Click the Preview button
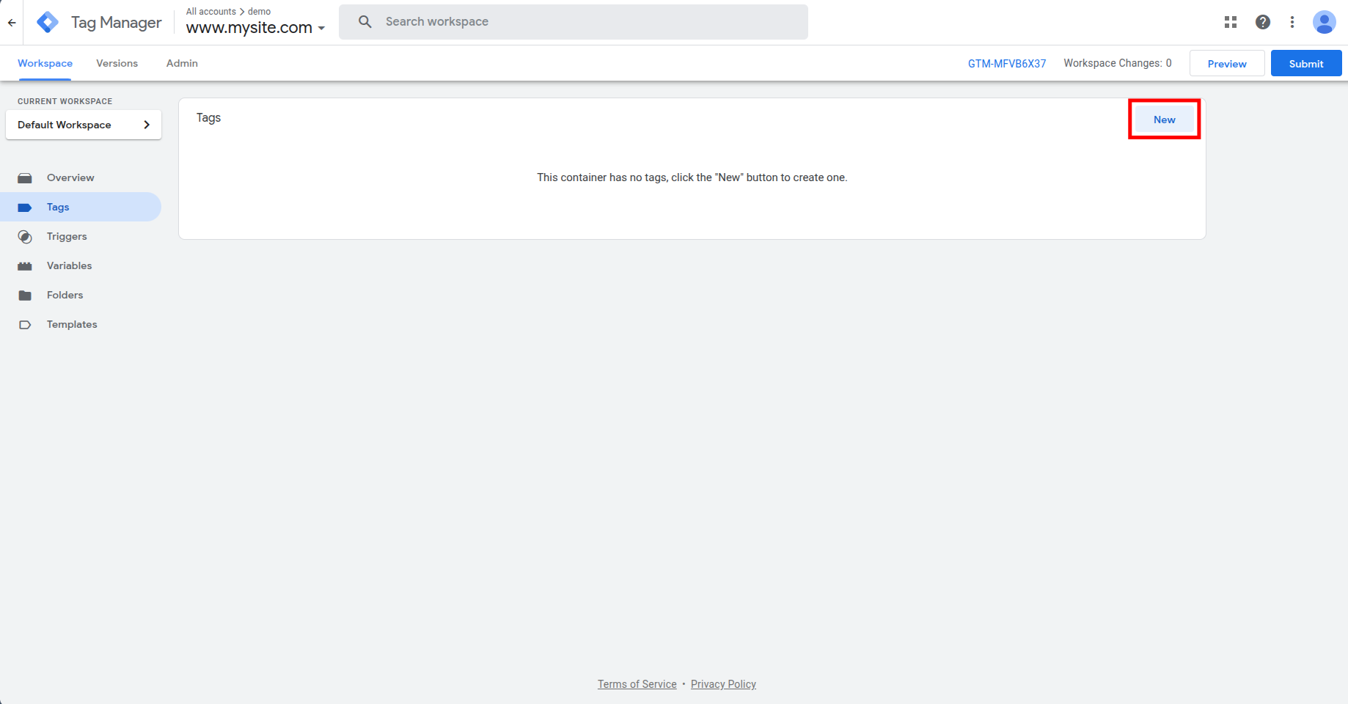Viewport: 1348px width, 704px height. 1227,64
